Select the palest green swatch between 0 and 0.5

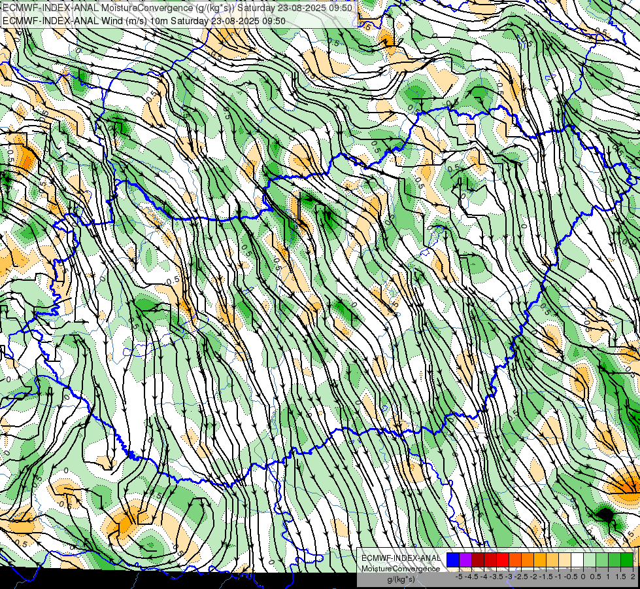pos(590,560)
